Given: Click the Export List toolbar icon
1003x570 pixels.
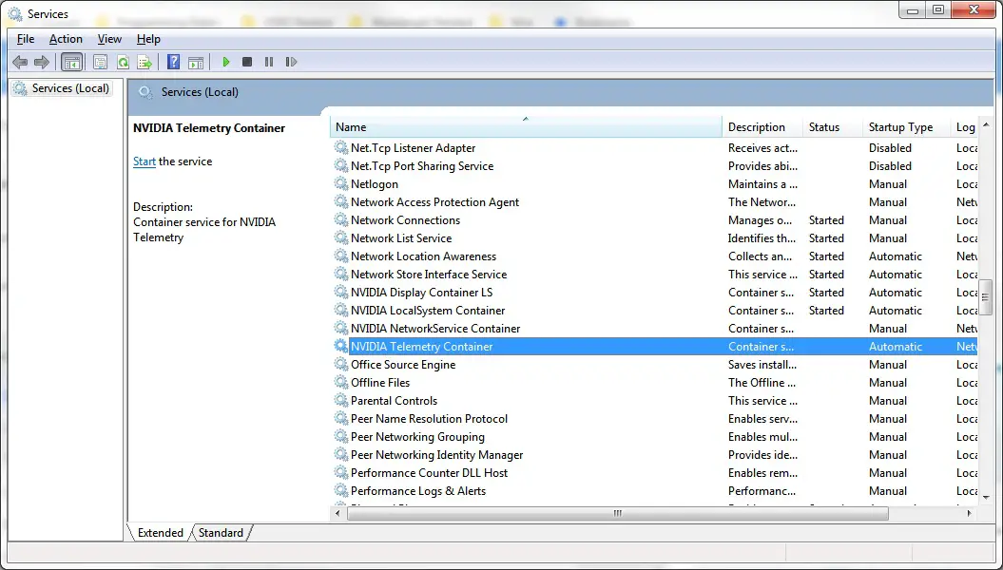Looking at the screenshot, I should point(145,62).
